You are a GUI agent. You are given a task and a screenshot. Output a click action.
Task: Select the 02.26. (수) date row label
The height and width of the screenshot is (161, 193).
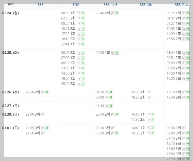(x=11, y=92)
